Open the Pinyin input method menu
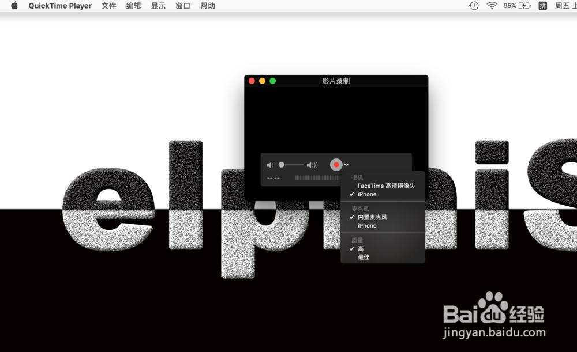The height and width of the screenshot is (352, 577). click(543, 6)
